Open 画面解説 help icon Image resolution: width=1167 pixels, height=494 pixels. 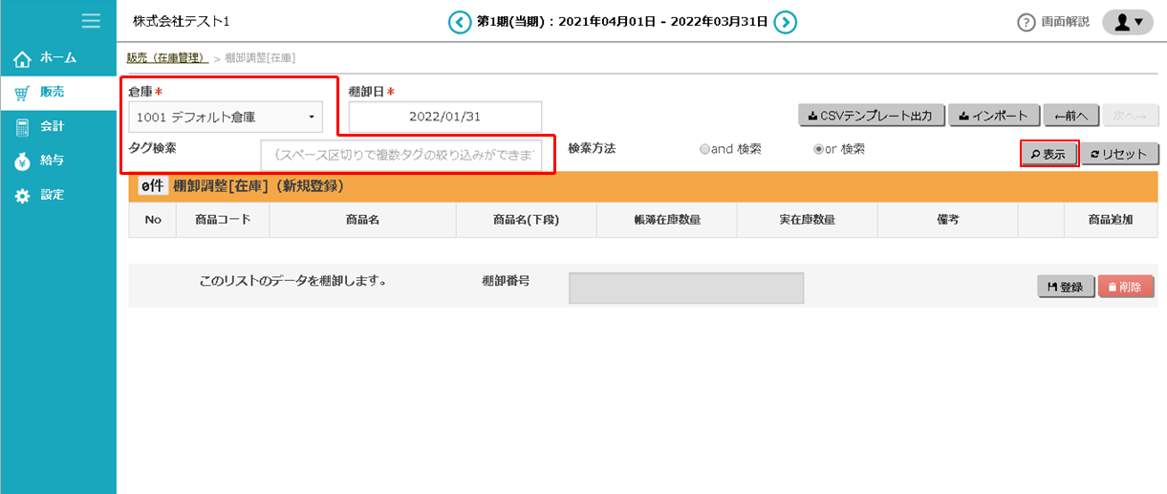pyautogui.click(x=1027, y=22)
